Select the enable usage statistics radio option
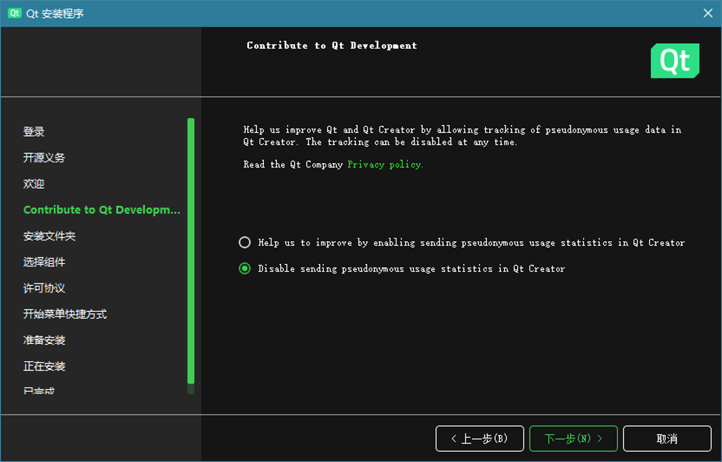The height and width of the screenshot is (462, 722). (x=462, y=242)
